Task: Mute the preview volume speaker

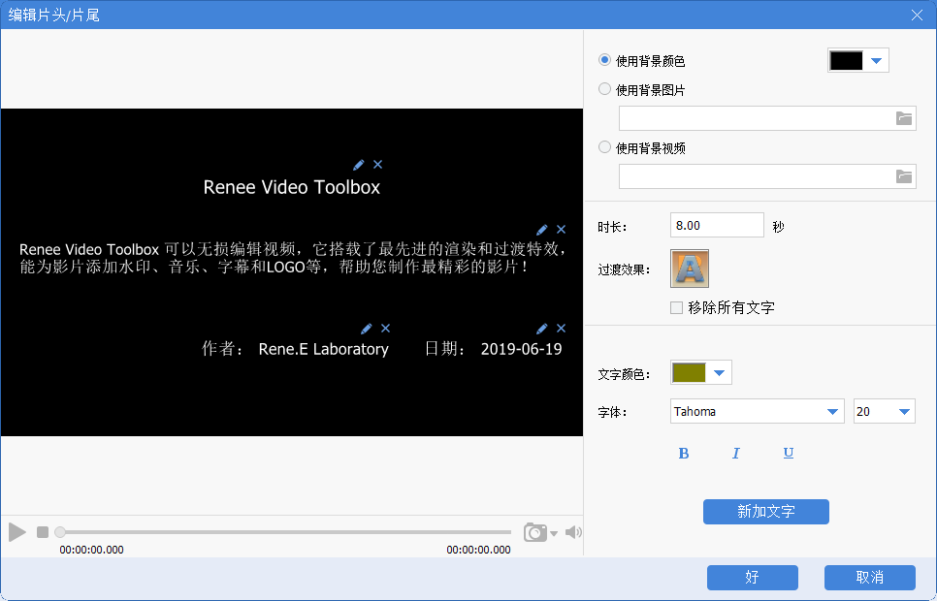Action: coord(573,532)
